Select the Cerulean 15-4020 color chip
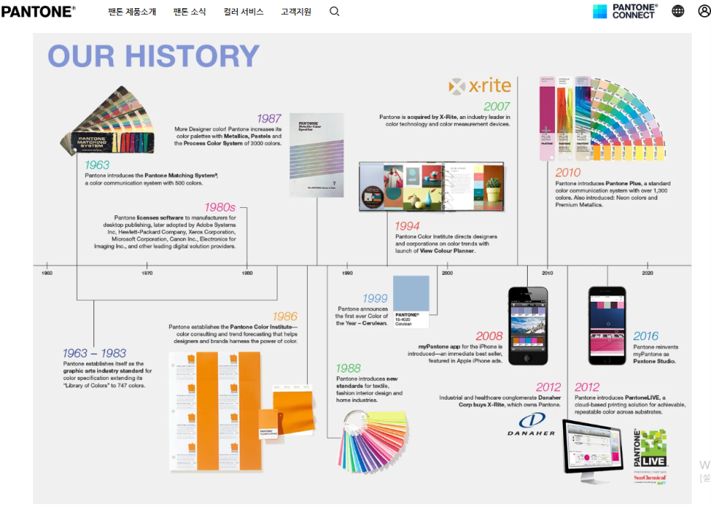Screen dimensions: 711x507 pos(411,301)
